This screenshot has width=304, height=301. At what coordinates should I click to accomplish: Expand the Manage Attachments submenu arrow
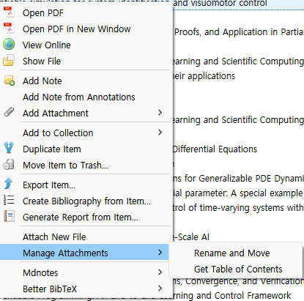pyautogui.click(x=160, y=253)
